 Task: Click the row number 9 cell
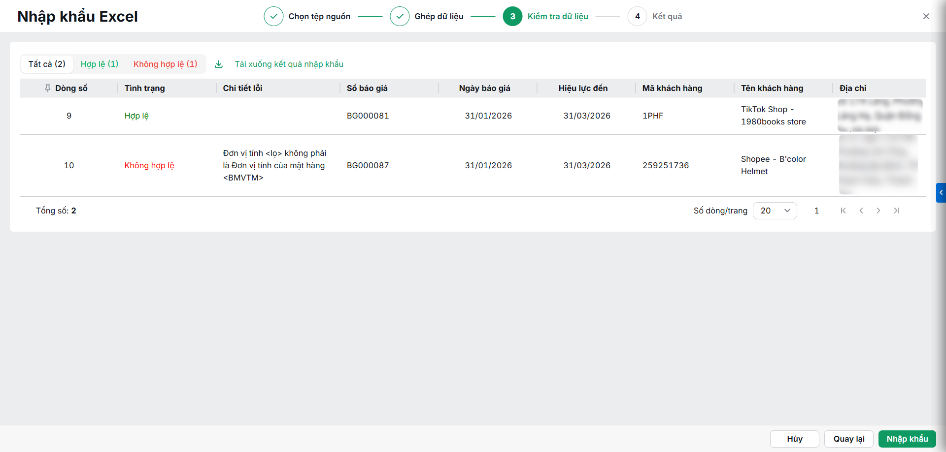tap(69, 116)
